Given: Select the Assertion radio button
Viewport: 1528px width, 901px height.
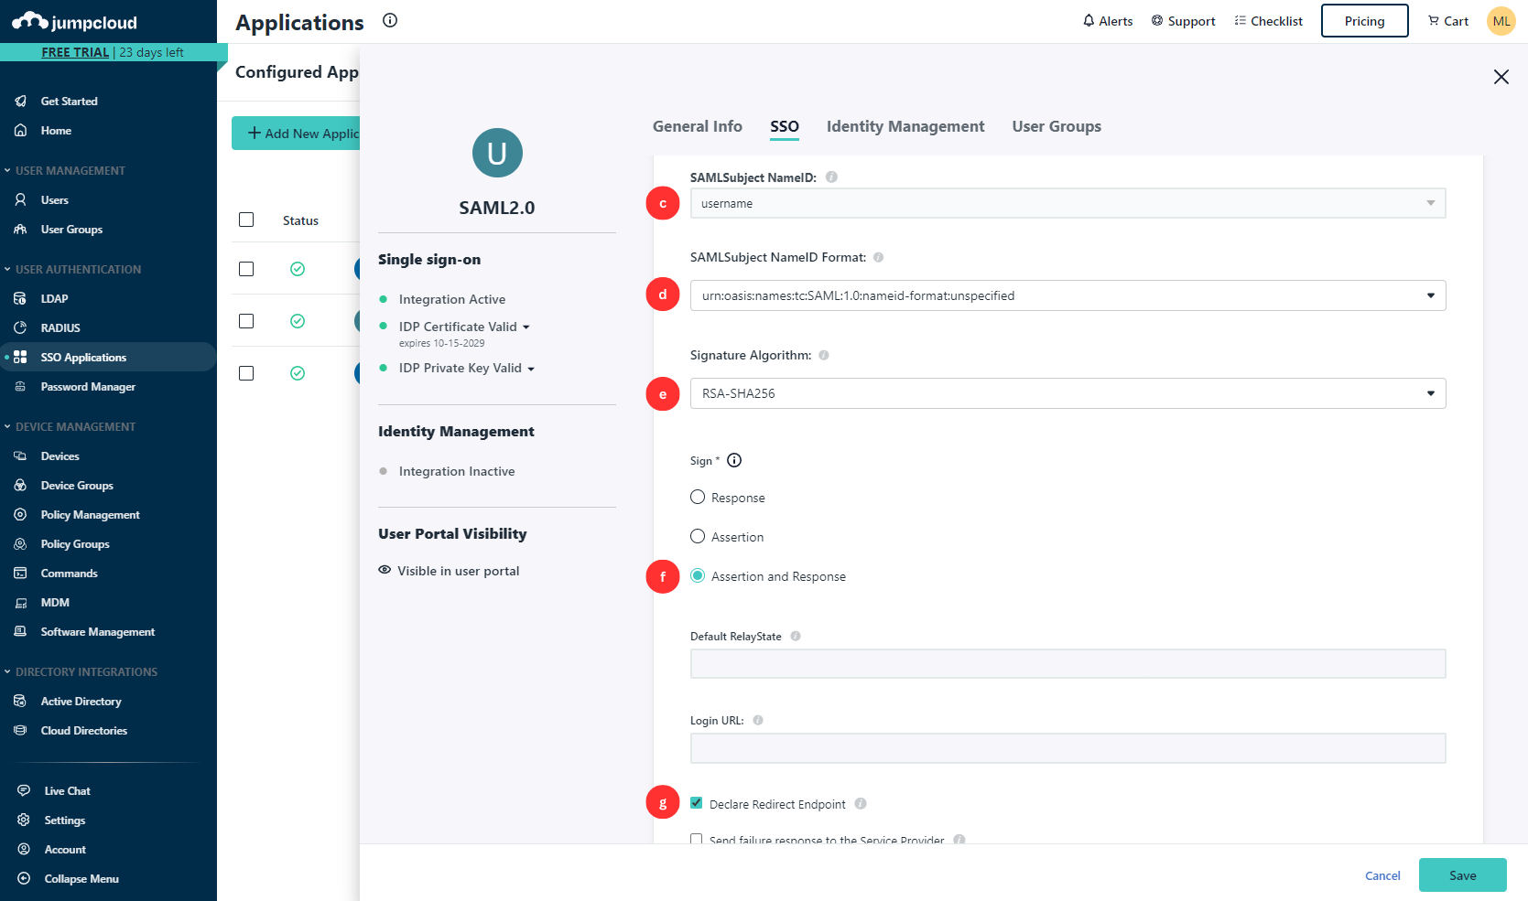Looking at the screenshot, I should click(698, 537).
